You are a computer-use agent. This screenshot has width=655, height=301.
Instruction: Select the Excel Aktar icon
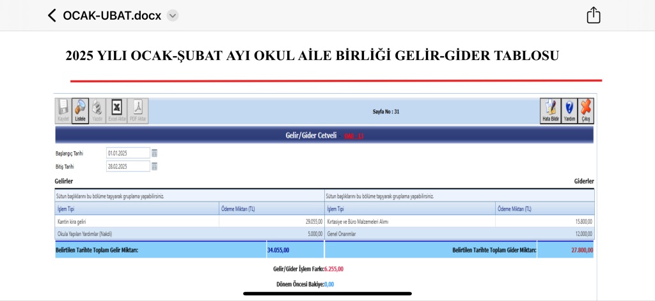(117, 110)
